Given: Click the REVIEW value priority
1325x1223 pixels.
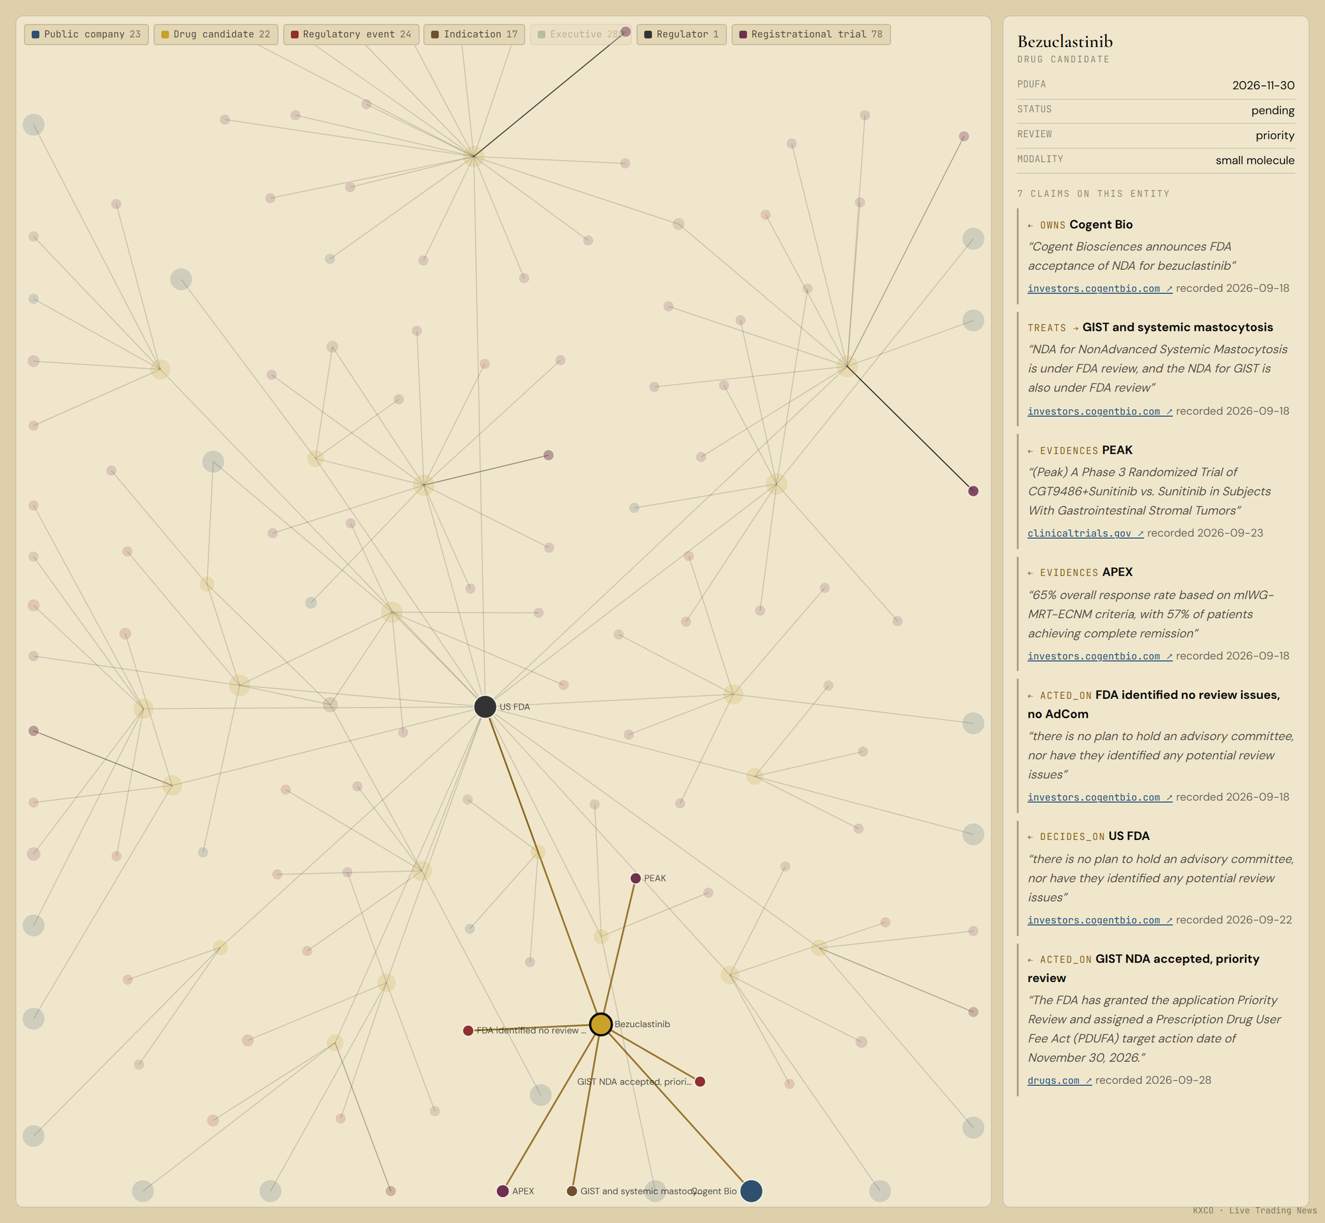Looking at the screenshot, I should coord(1275,136).
